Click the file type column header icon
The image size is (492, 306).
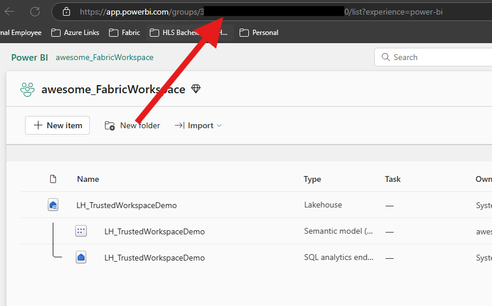coord(53,179)
